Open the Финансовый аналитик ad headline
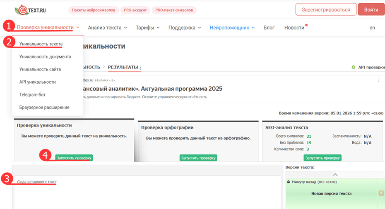 point(152,89)
